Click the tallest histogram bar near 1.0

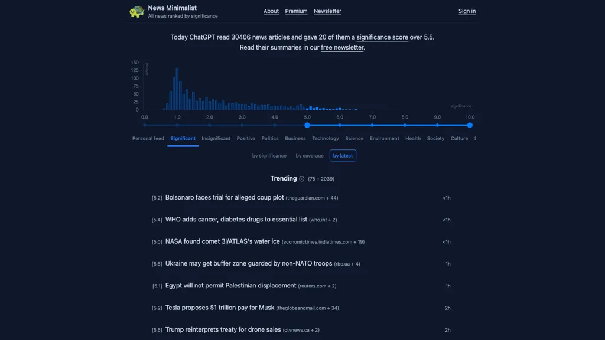click(177, 89)
